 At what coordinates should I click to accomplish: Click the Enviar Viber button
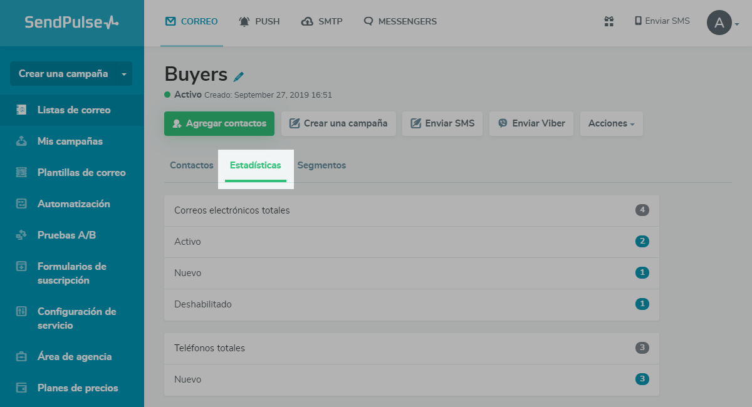pyautogui.click(x=531, y=123)
